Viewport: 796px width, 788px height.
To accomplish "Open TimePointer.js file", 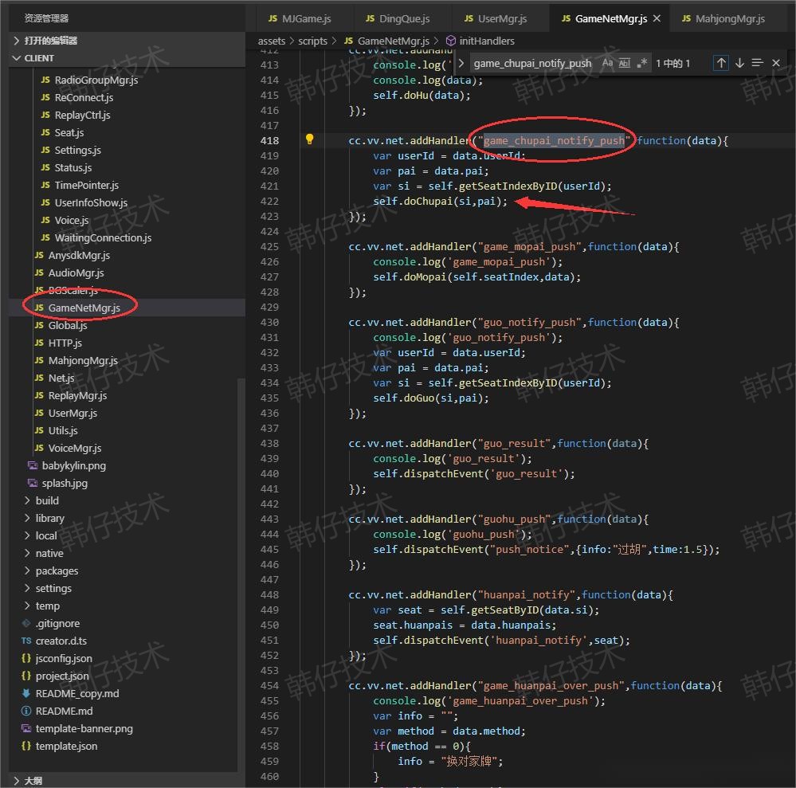I will [x=86, y=186].
